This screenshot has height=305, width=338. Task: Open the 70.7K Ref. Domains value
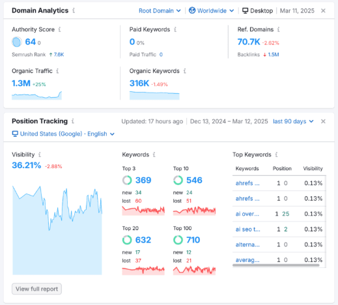249,42
